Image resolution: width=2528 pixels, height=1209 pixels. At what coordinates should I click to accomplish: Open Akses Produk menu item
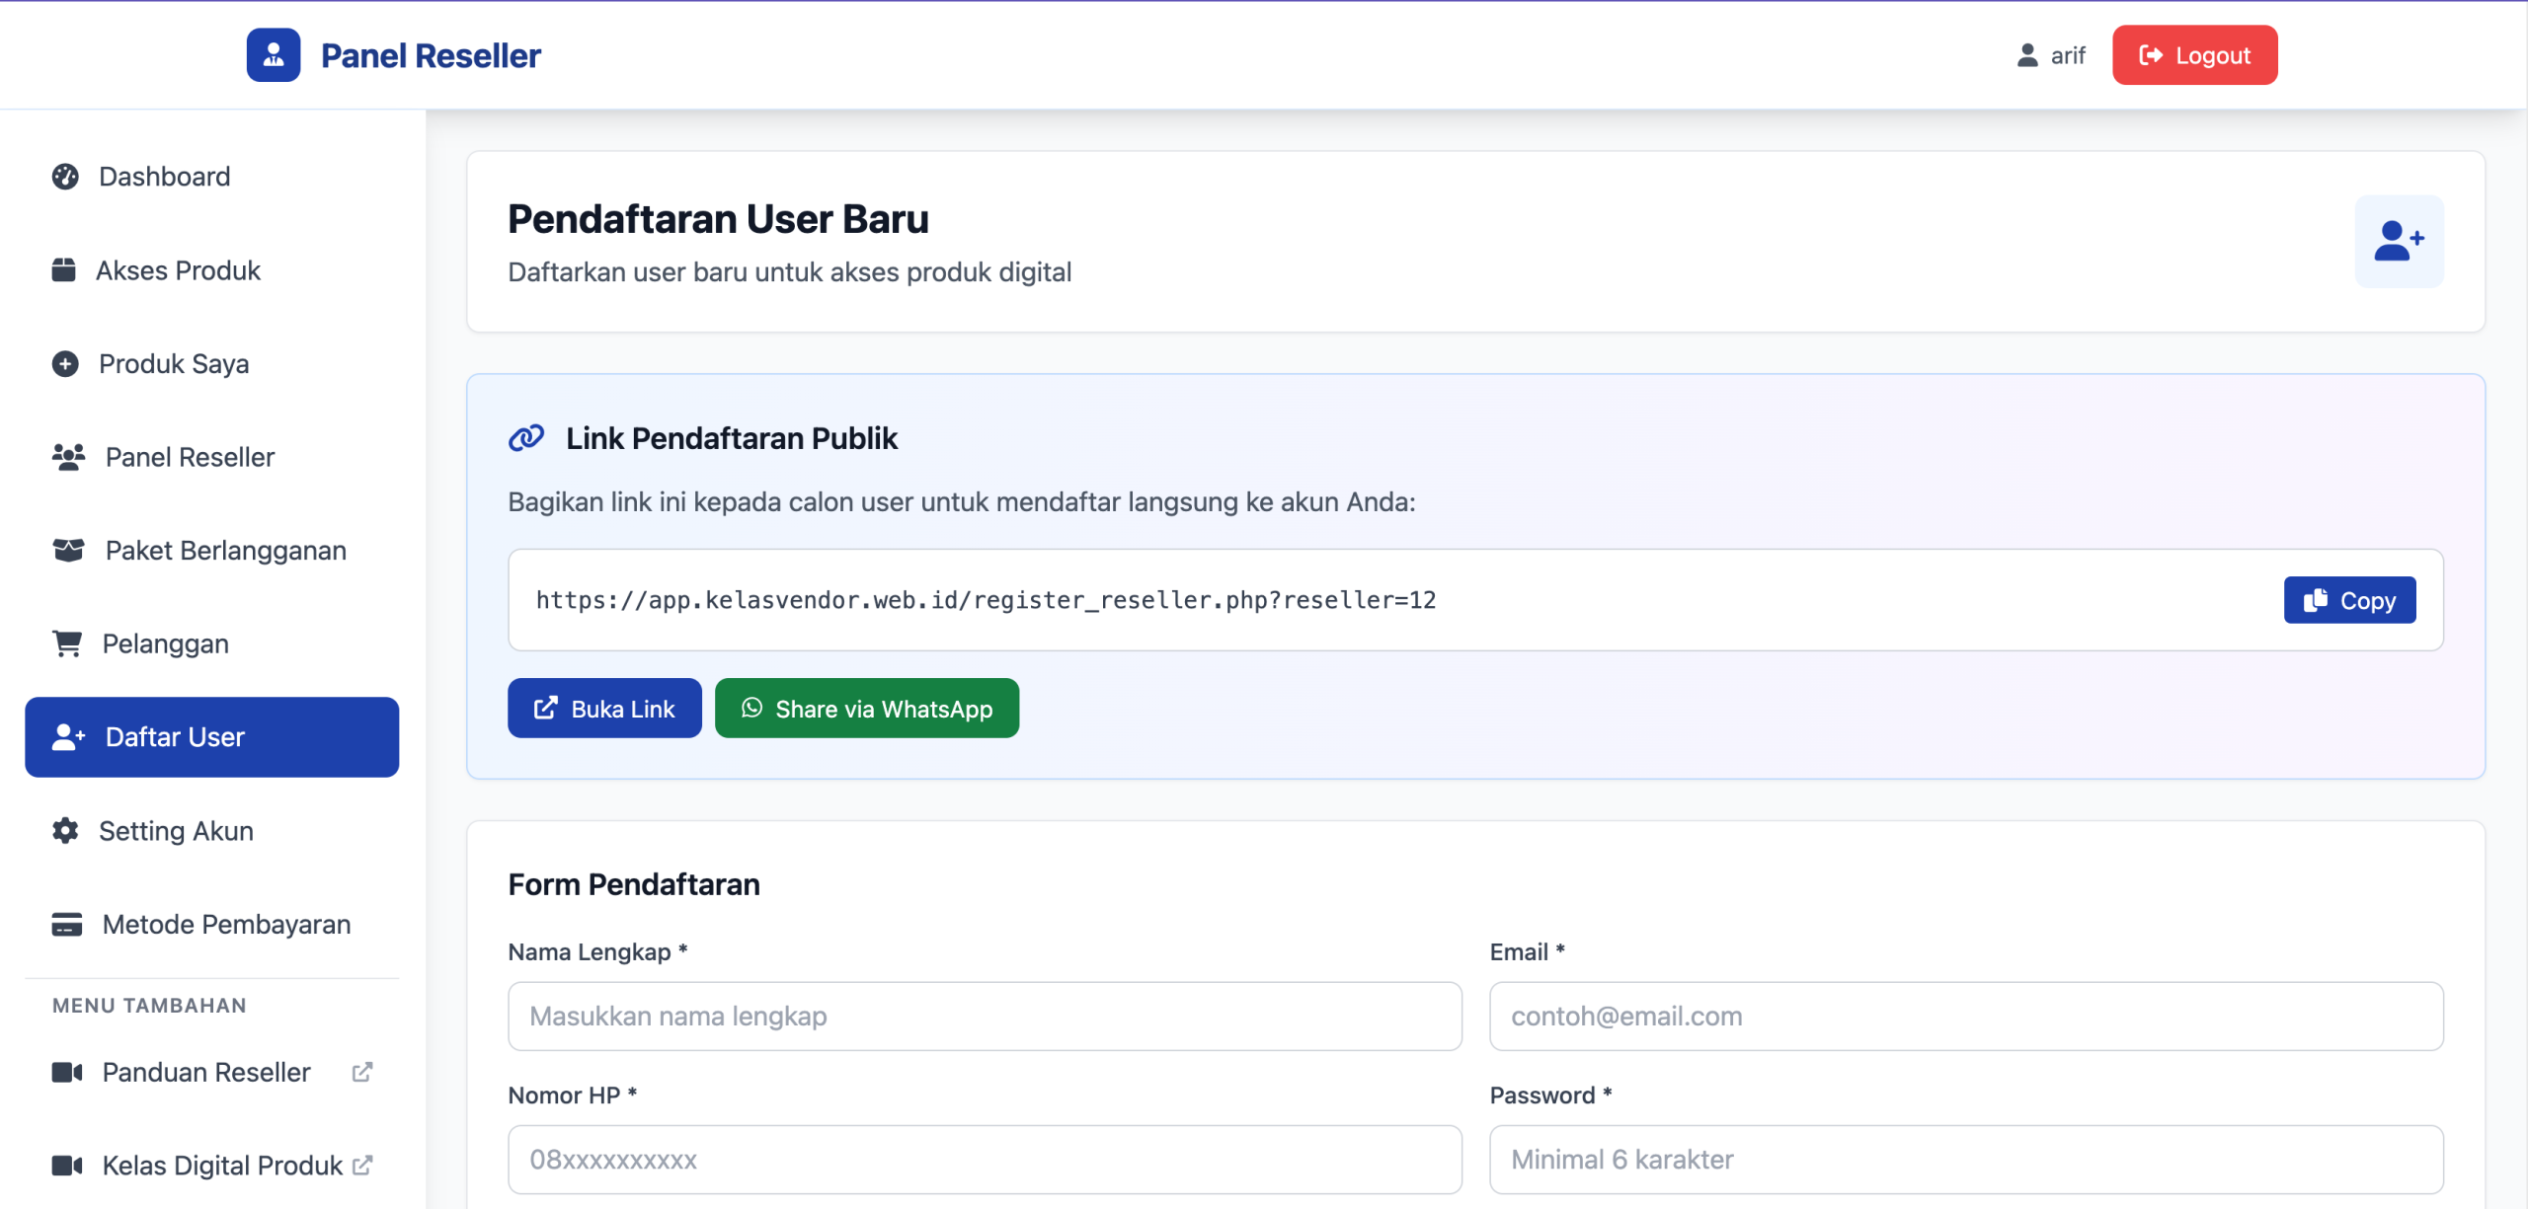coord(178,270)
